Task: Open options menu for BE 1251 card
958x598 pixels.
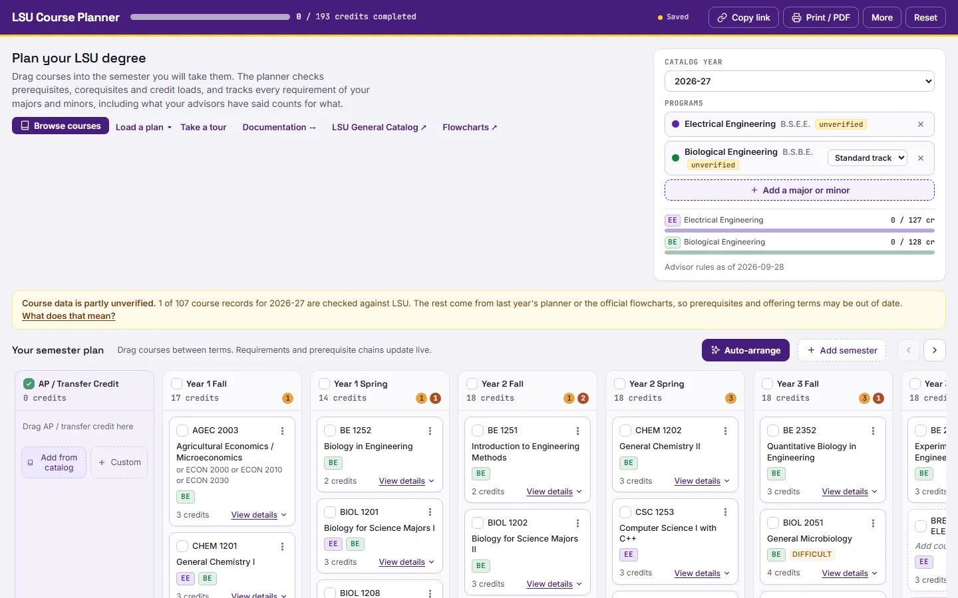Action: coord(578,431)
